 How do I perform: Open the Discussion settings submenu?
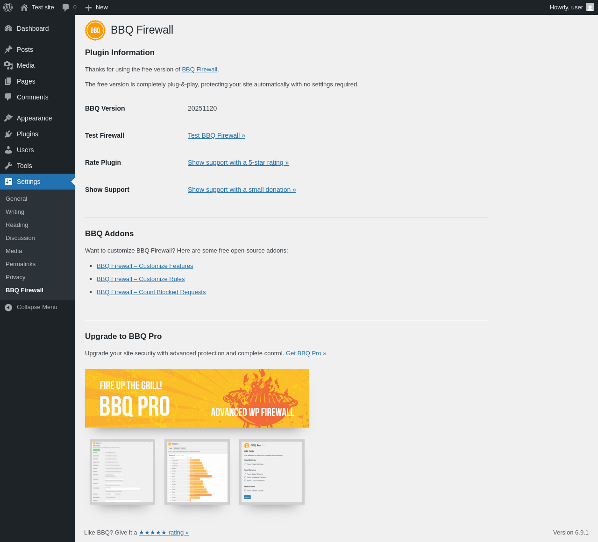click(x=37, y=238)
